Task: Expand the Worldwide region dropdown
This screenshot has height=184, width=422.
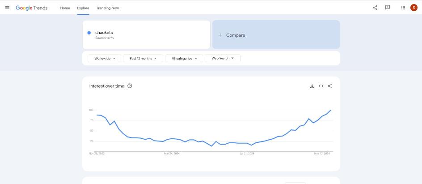Action: (x=105, y=58)
